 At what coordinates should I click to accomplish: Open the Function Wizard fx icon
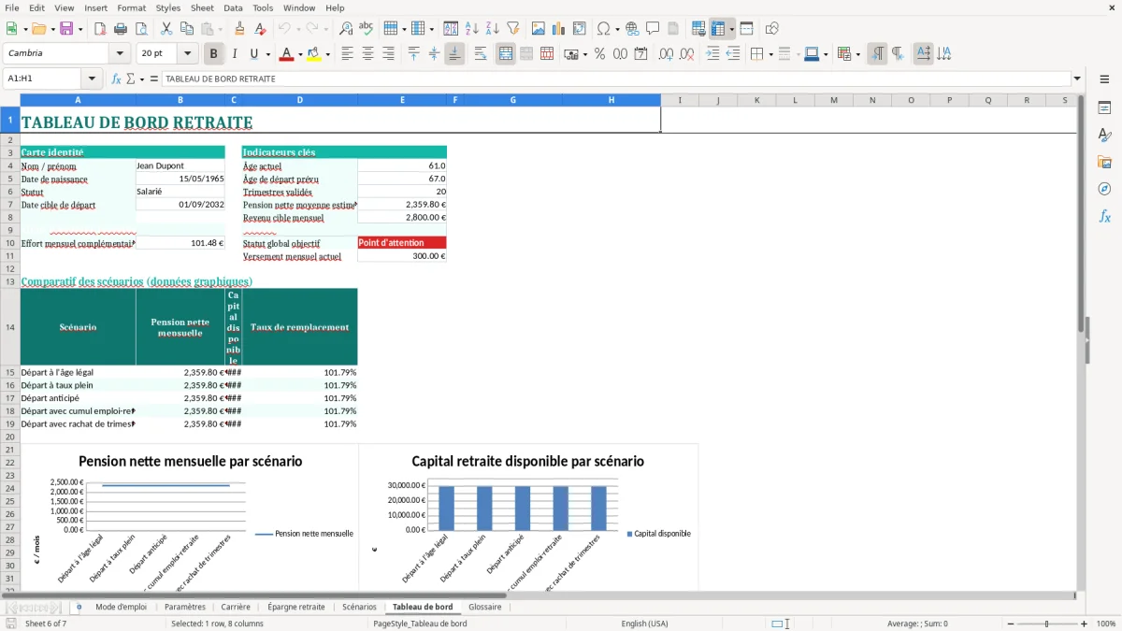[116, 79]
